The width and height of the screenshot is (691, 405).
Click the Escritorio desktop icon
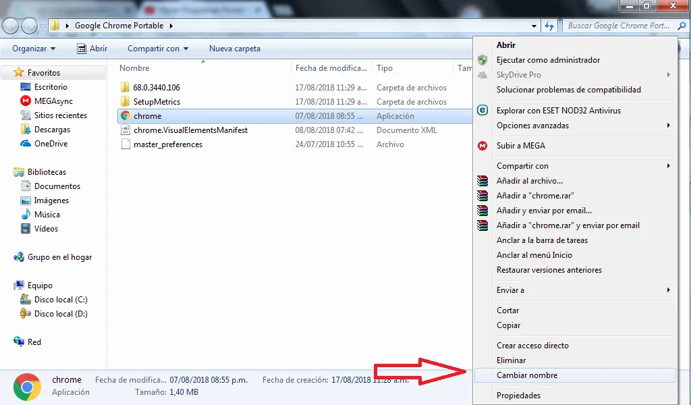26,87
